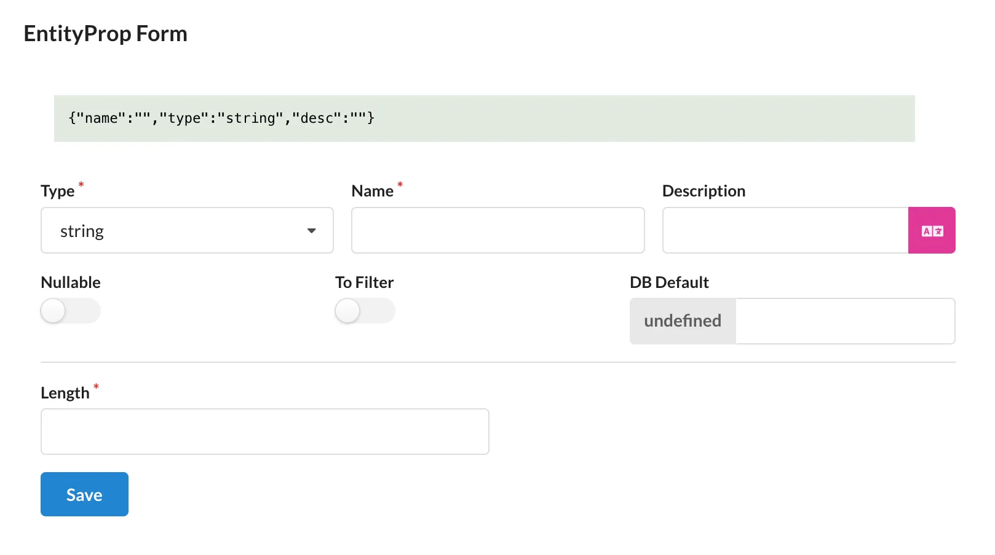Image resolution: width=995 pixels, height=555 pixels.
Task: Open the Type select showing string
Action: [x=178, y=231]
